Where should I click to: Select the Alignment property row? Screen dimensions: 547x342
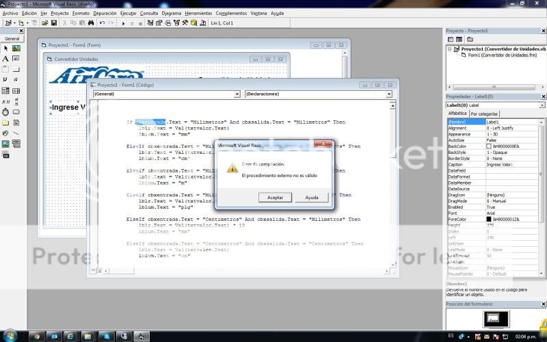(x=493, y=128)
